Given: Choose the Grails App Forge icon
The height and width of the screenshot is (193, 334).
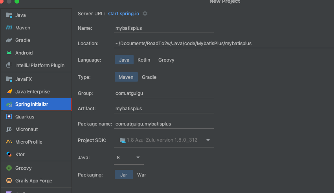Looking at the screenshot, I should 9,180.
